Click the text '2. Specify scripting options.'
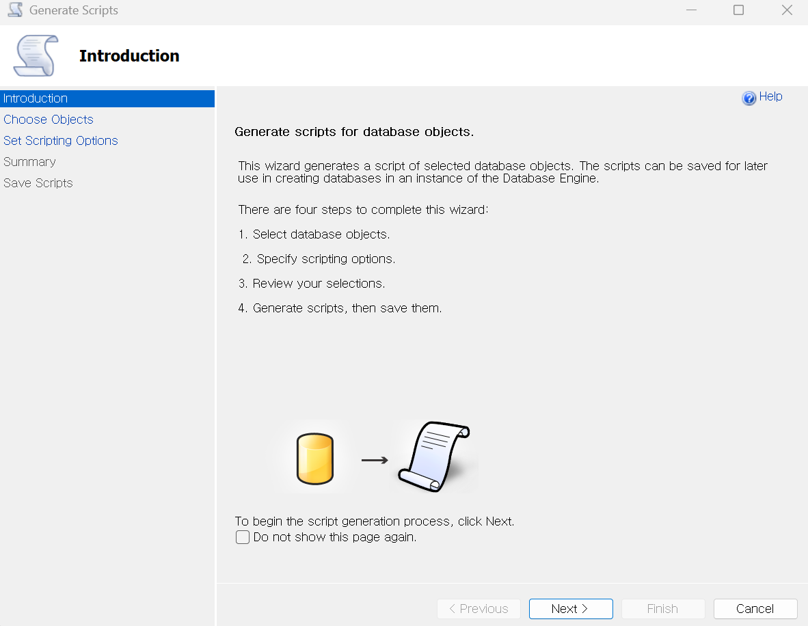Image resolution: width=808 pixels, height=626 pixels. (319, 259)
